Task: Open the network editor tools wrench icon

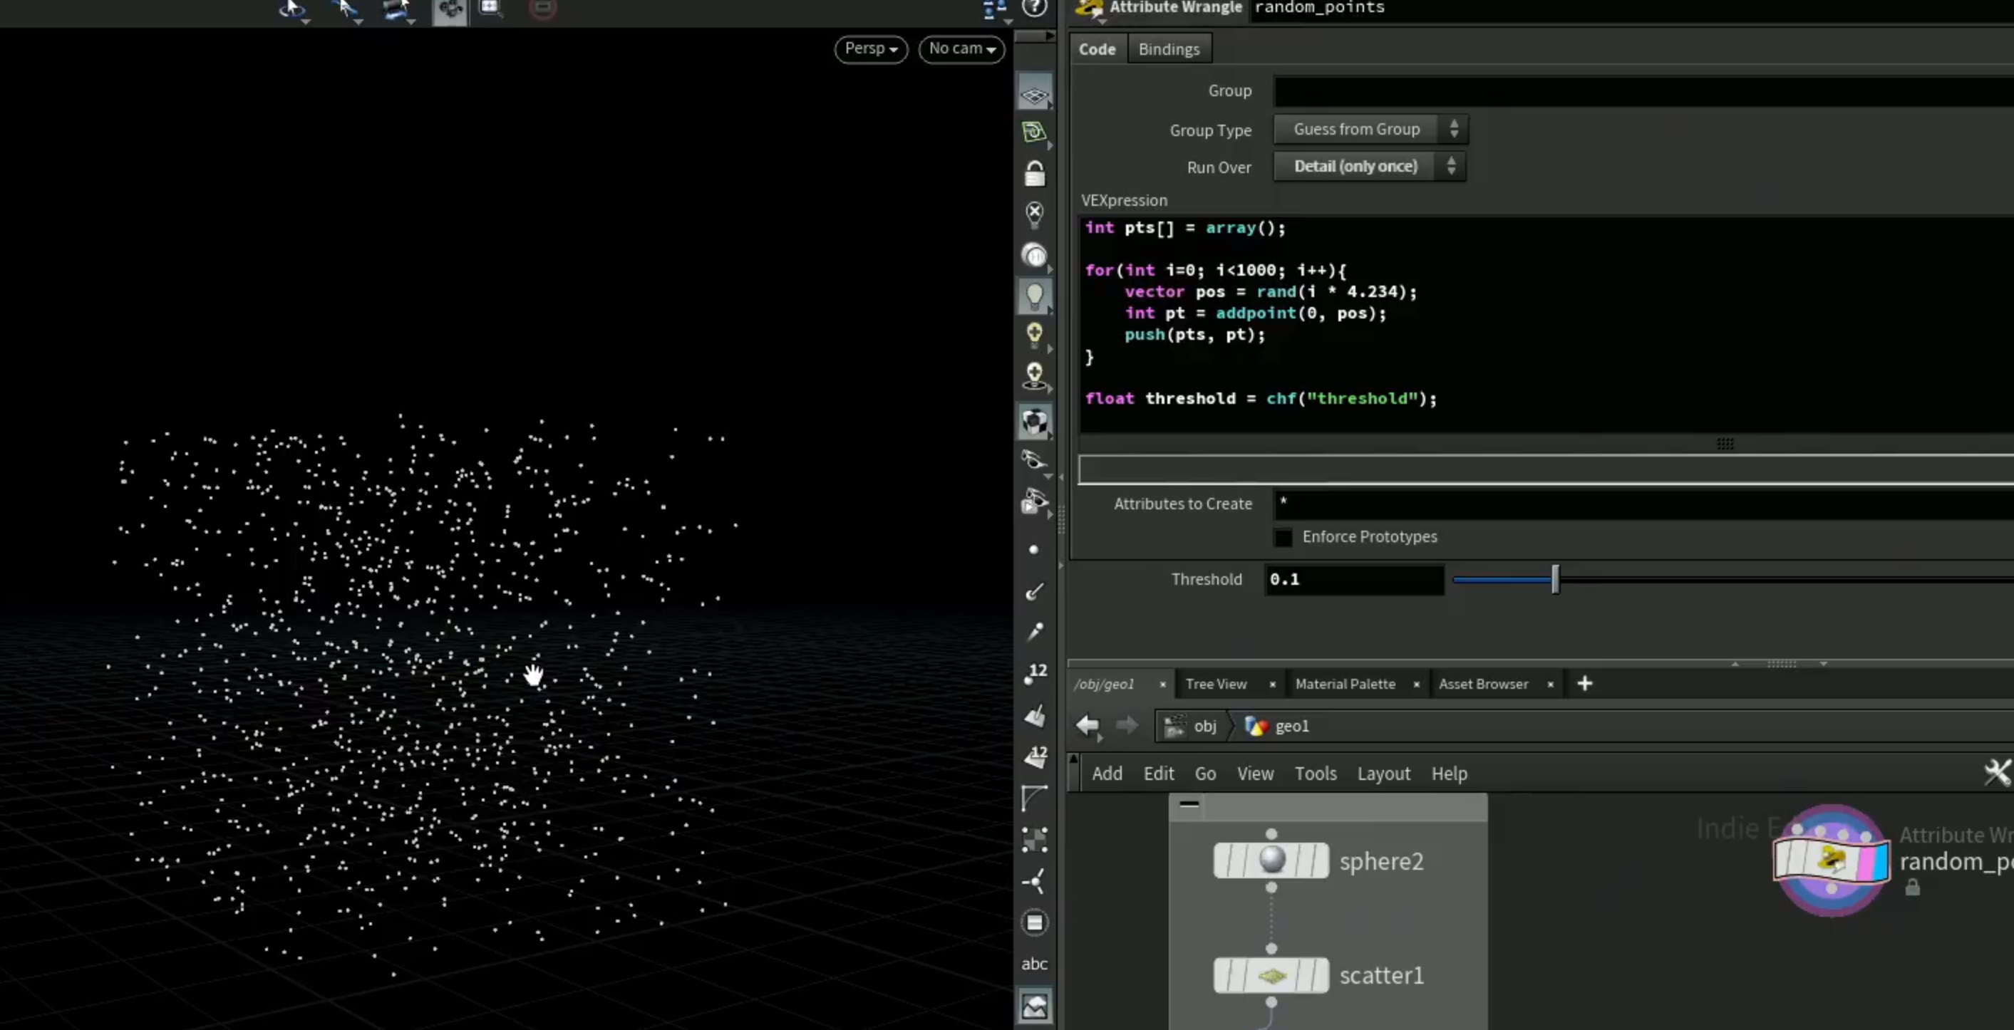Action: tap(1998, 772)
